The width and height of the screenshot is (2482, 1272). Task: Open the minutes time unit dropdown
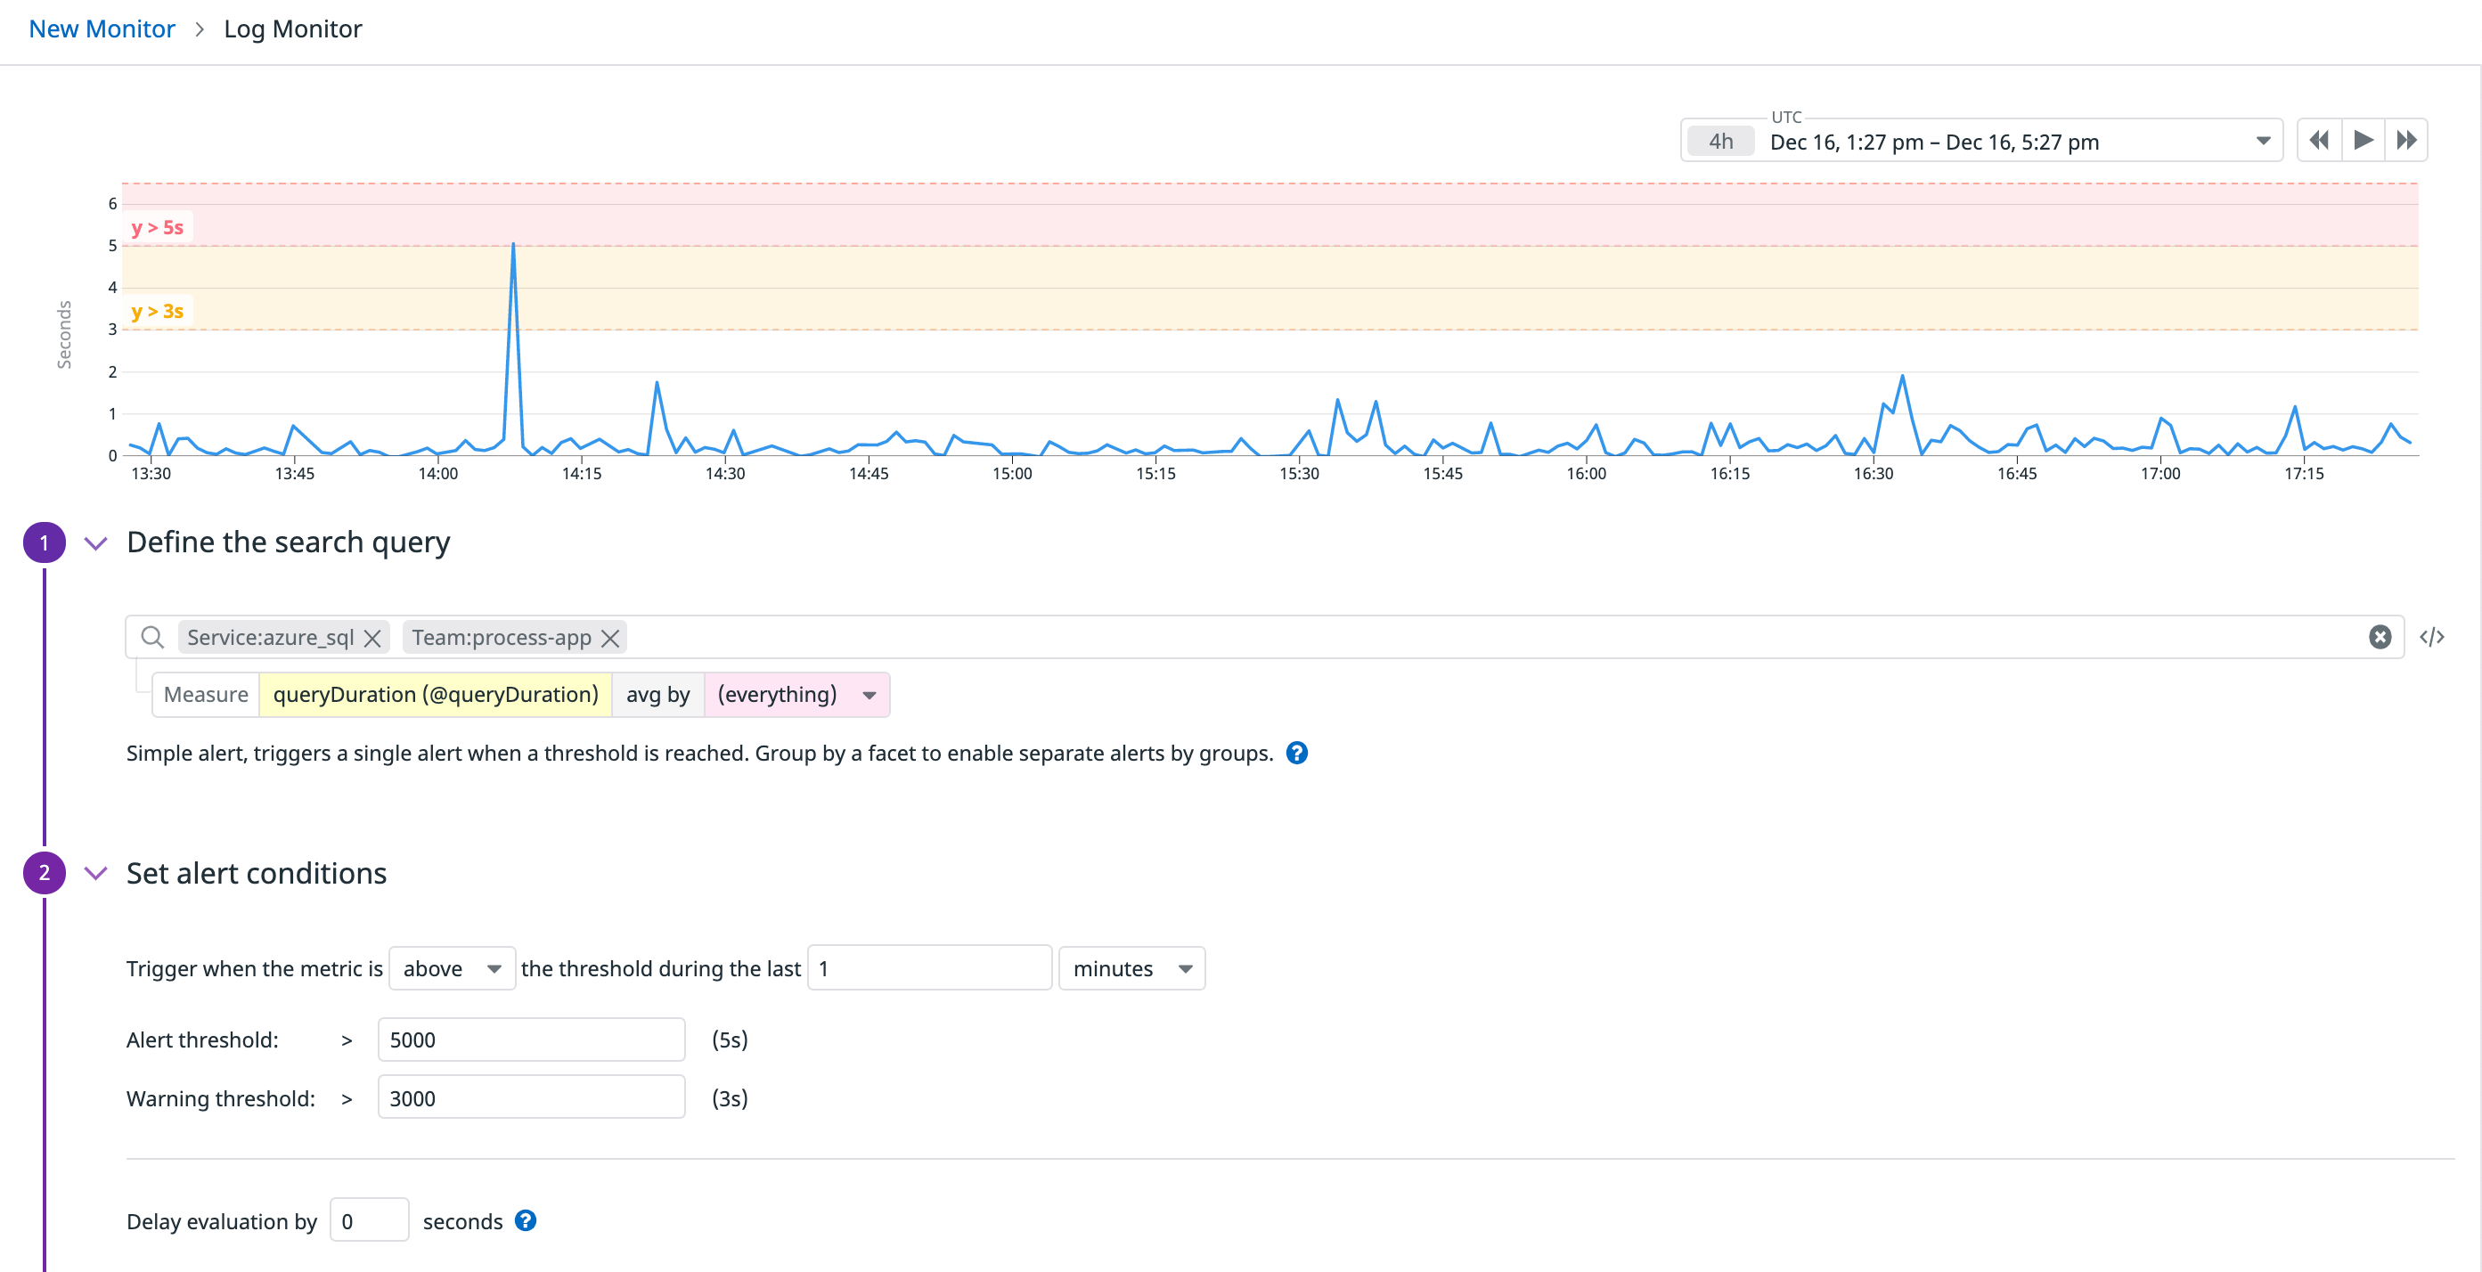click(x=1131, y=968)
